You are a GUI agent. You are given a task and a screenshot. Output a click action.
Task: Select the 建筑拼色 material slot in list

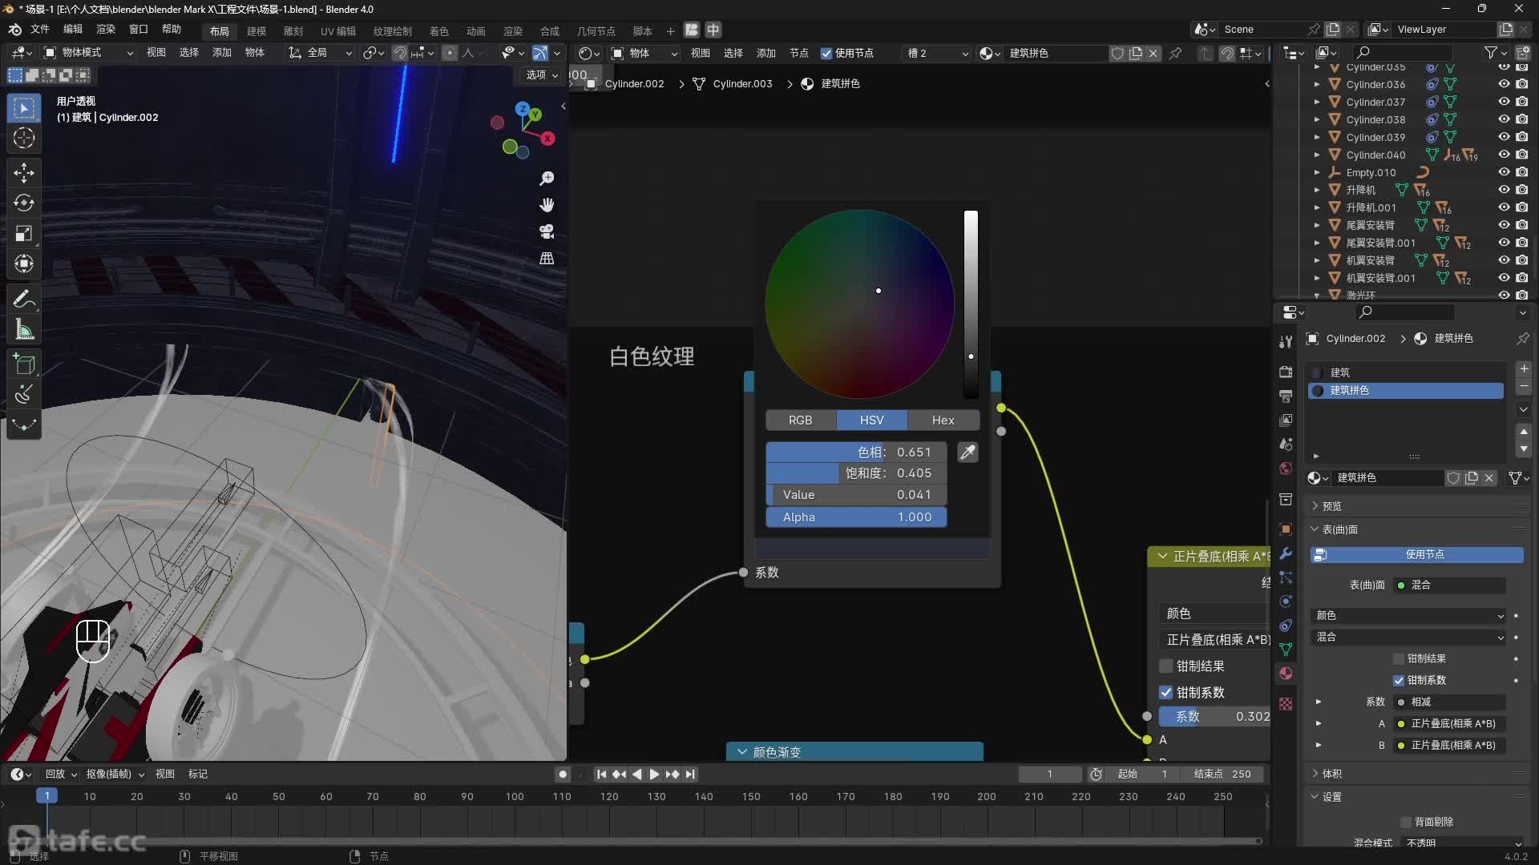[x=1406, y=390]
